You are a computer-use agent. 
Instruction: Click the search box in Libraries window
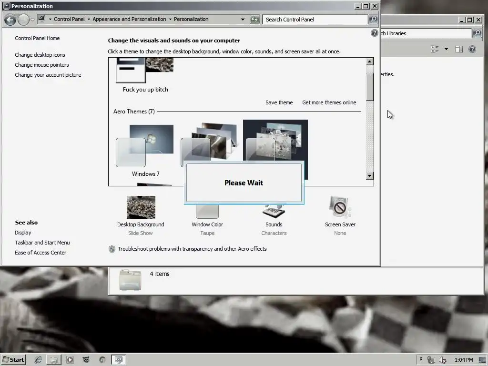click(426, 33)
